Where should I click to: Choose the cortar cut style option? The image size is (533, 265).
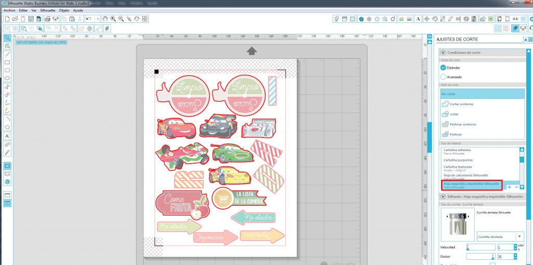[x=483, y=114]
